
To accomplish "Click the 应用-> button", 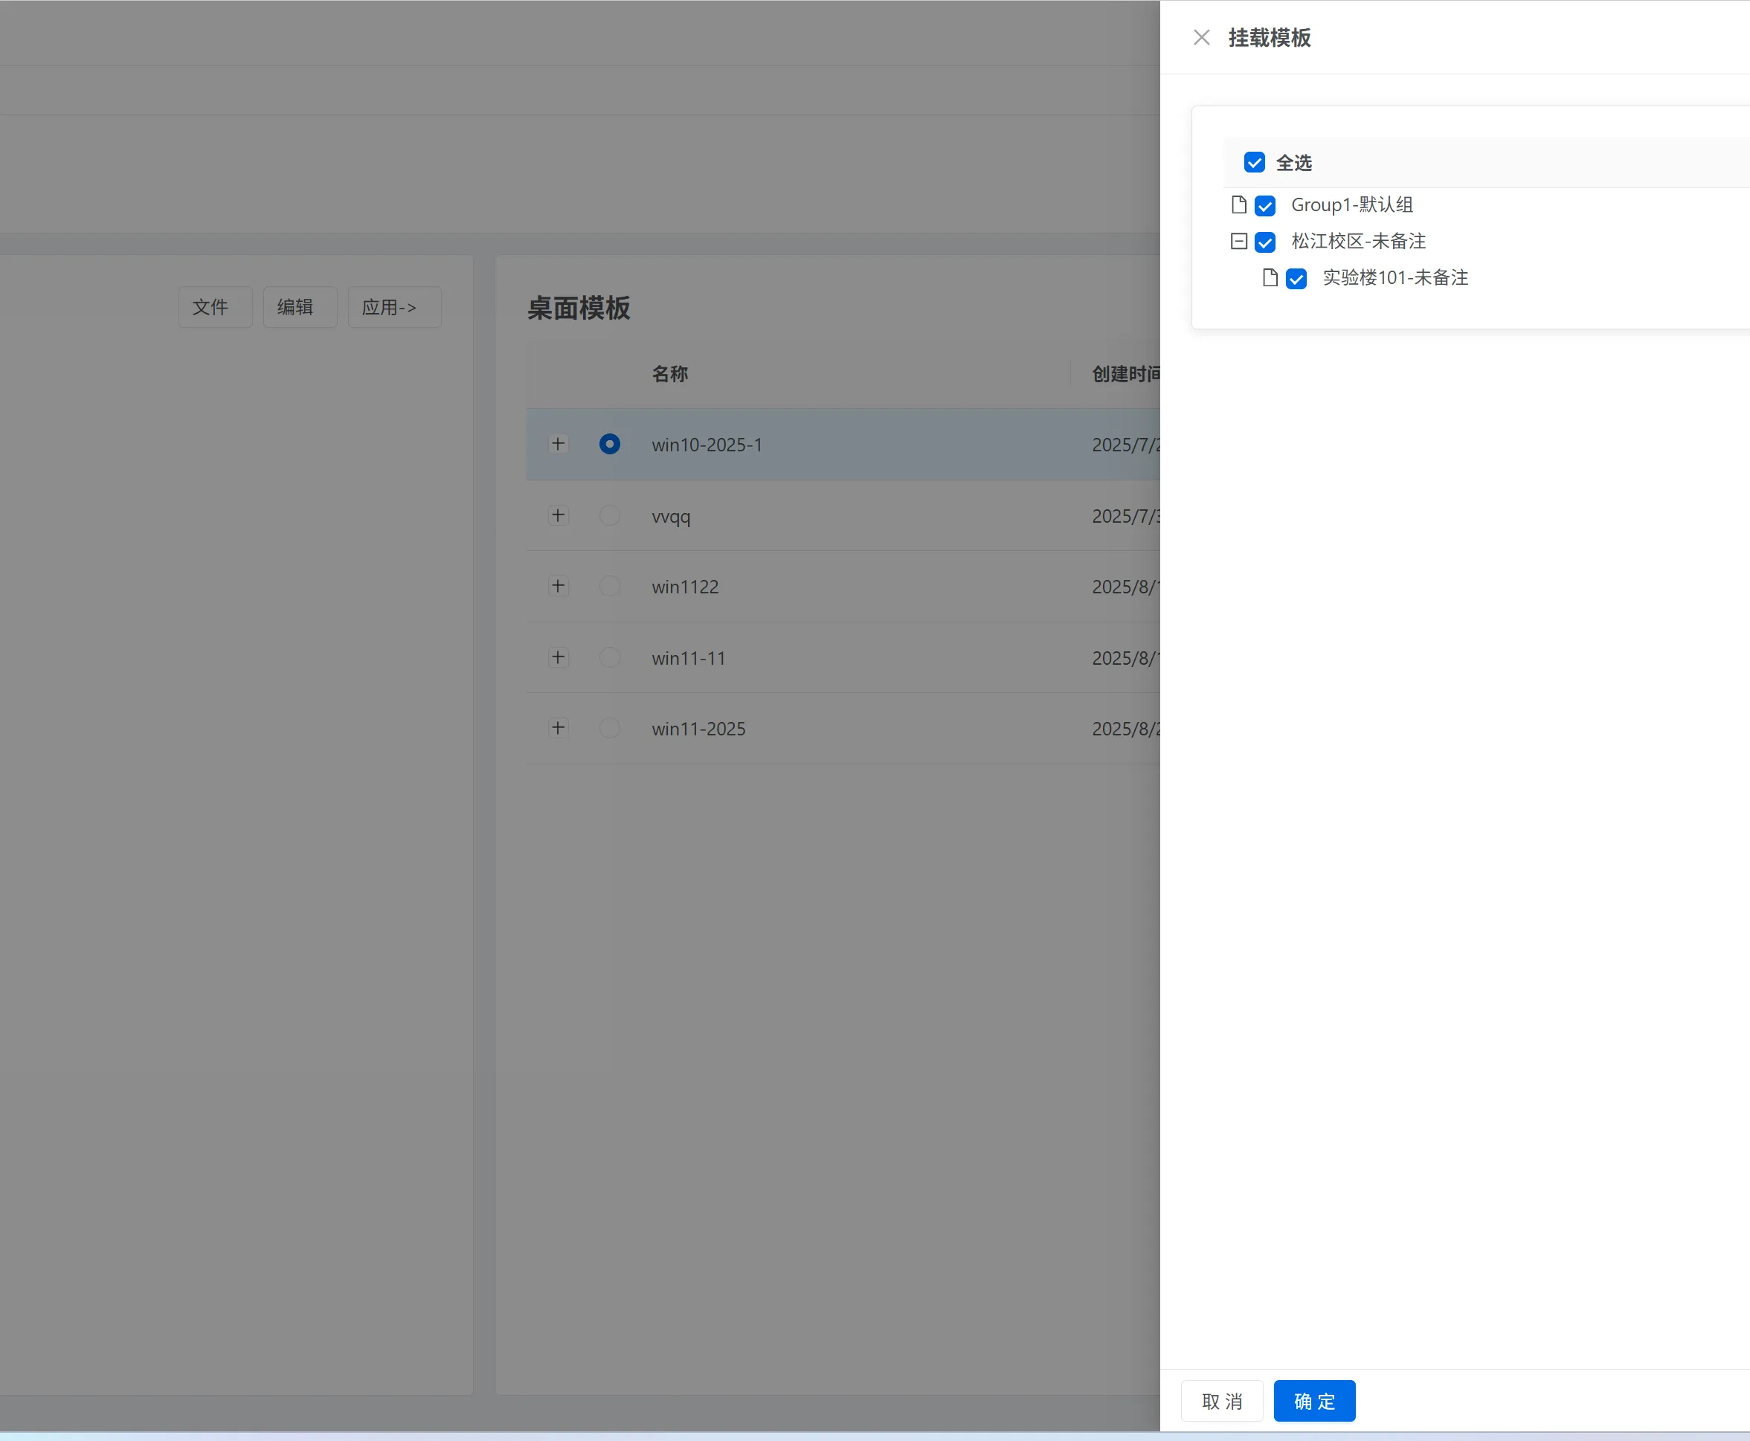I will coord(393,306).
